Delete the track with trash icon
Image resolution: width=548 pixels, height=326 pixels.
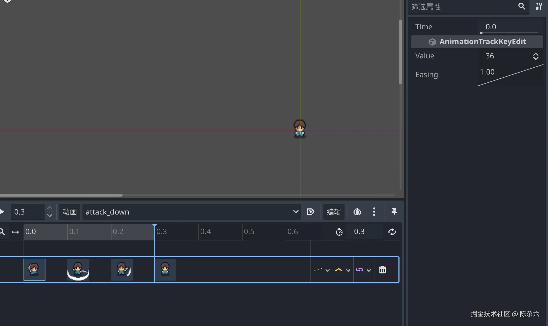pos(382,270)
